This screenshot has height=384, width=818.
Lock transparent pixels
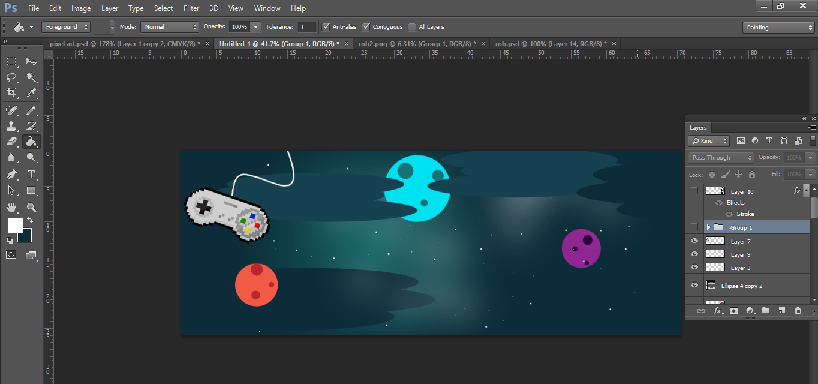click(x=712, y=175)
